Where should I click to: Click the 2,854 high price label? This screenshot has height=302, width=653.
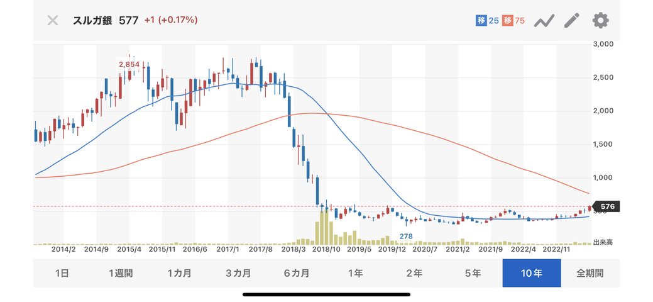point(129,64)
